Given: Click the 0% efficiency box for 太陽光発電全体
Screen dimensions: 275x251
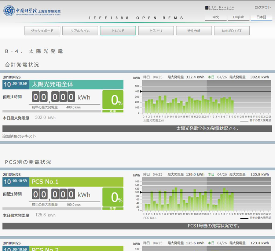Looking at the screenshot, I should click(x=113, y=100).
